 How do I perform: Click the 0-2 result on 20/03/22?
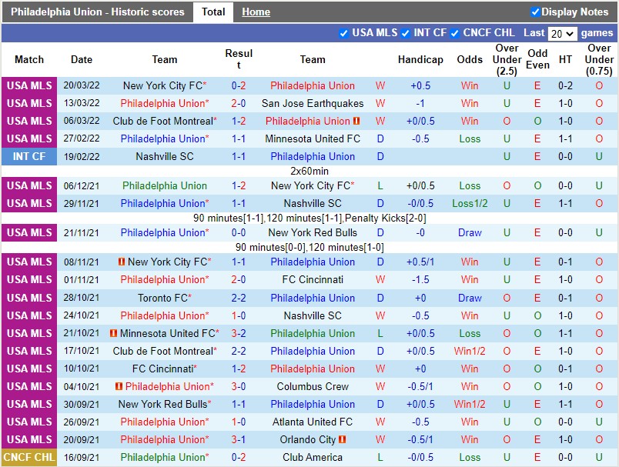click(239, 85)
